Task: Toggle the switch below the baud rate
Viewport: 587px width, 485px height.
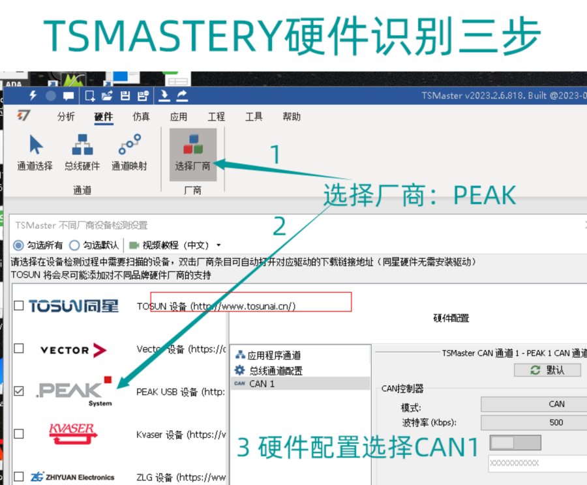Action: pos(515,443)
